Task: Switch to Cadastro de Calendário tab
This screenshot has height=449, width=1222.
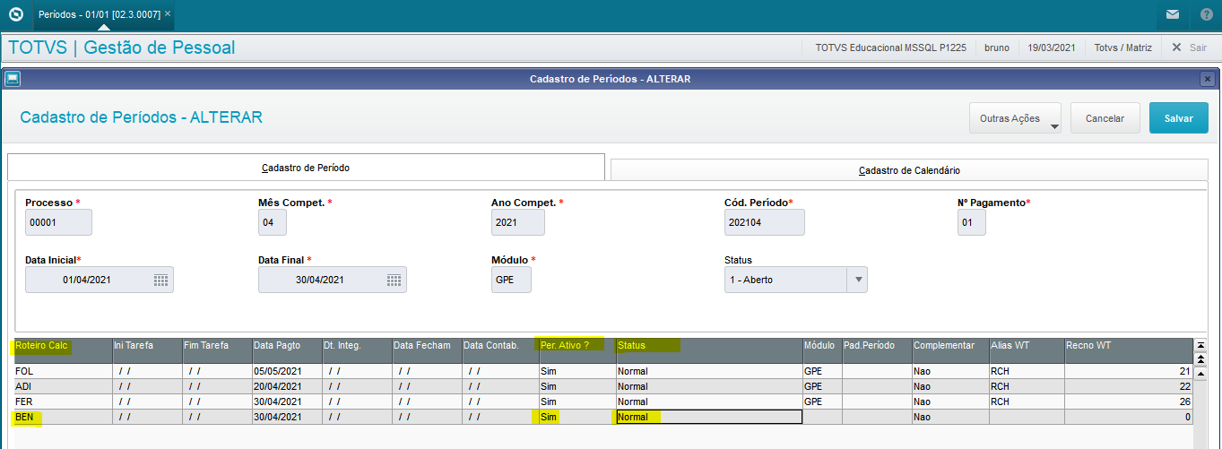Action: (x=909, y=170)
